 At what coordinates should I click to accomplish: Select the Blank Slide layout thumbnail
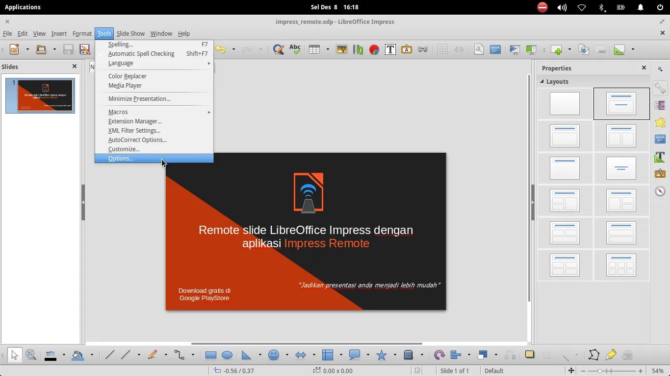(x=565, y=103)
